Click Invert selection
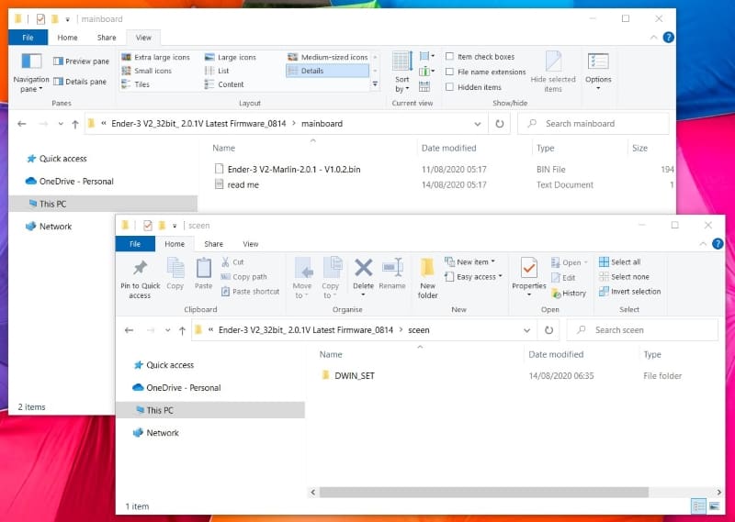The height and width of the screenshot is (522, 735). [629, 291]
